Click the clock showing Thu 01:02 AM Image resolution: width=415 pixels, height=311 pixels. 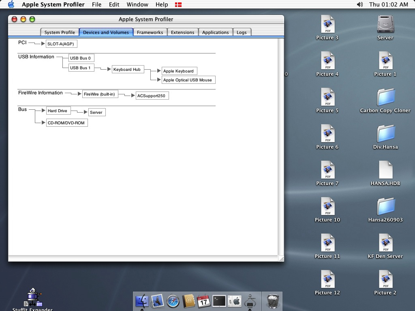pyautogui.click(x=388, y=4)
